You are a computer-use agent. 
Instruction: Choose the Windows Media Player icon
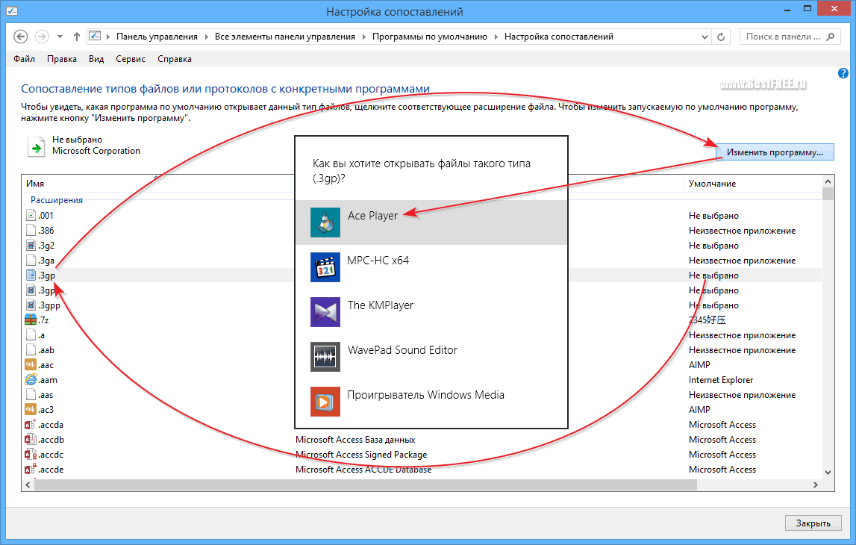(325, 402)
